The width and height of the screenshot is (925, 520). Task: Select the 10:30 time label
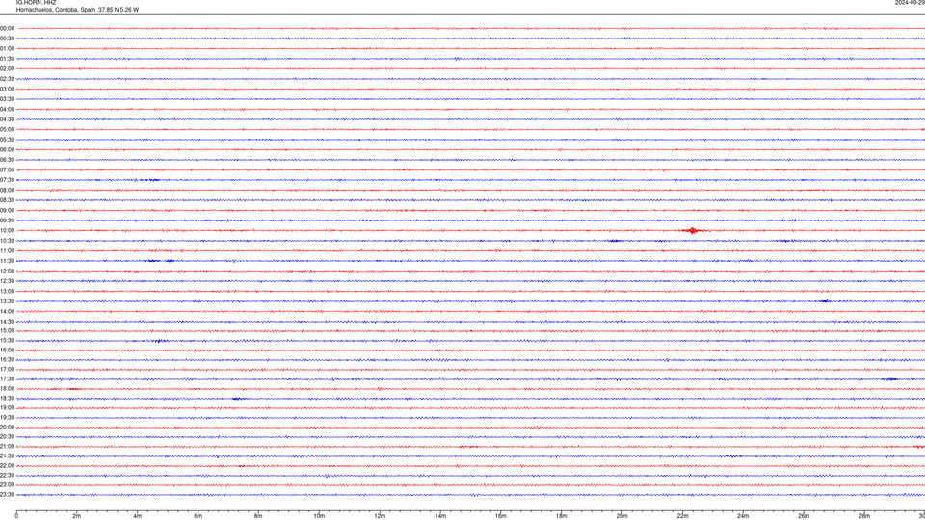pyautogui.click(x=7, y=241)
